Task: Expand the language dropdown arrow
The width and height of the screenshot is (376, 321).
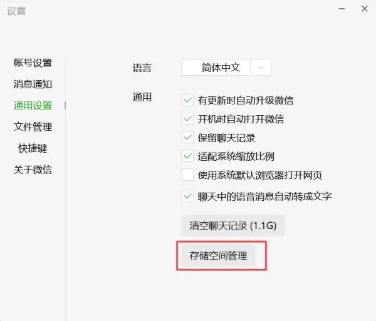Action: coord(261,68)
